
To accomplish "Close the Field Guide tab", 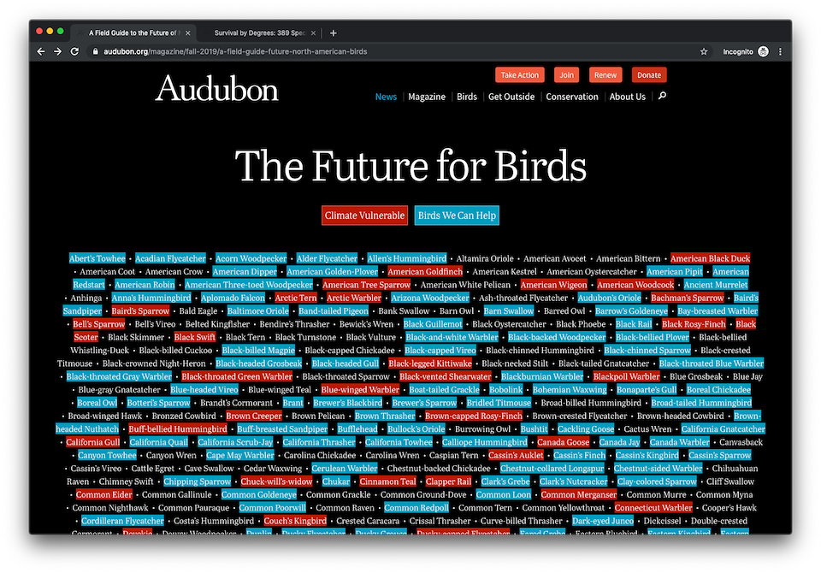I will coord(188,33).
